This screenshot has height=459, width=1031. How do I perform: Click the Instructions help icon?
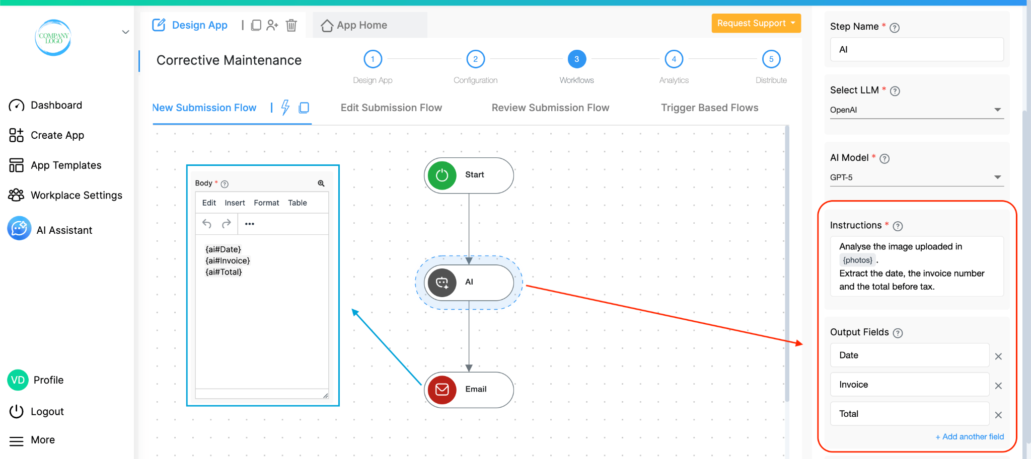[x=898, y=226]
